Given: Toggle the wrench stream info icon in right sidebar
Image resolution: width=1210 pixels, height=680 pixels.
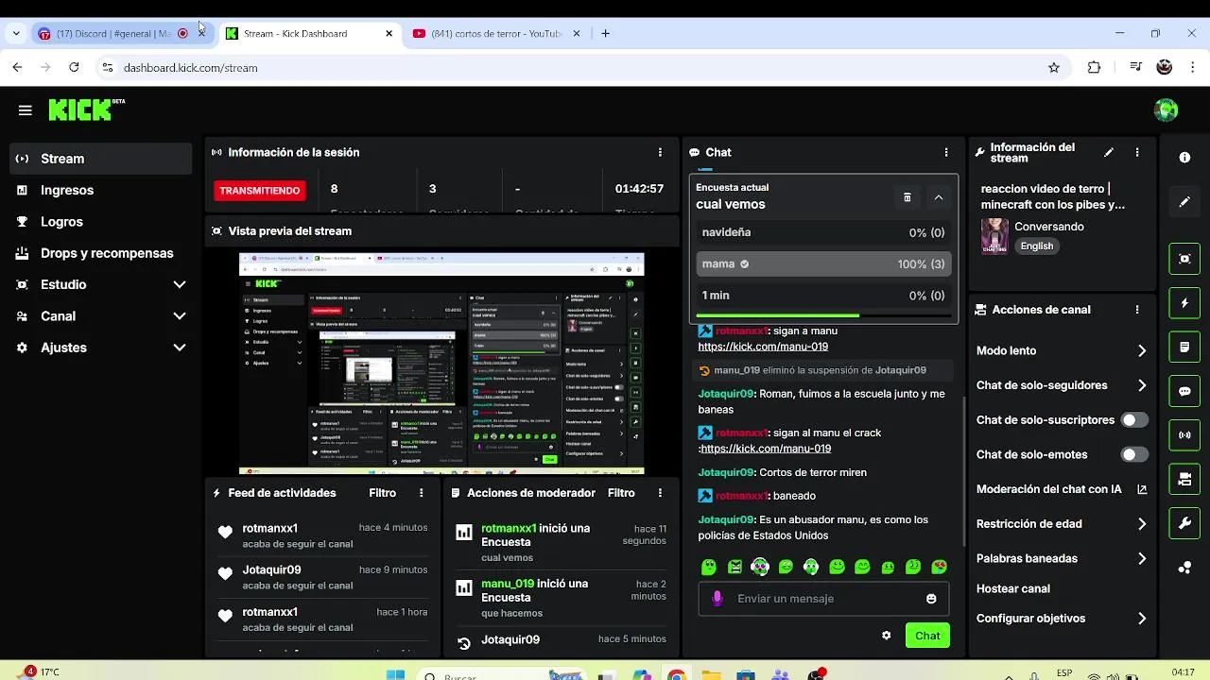Looking at the screenshot, I should pyautogui.click(x=1184, y=523).
